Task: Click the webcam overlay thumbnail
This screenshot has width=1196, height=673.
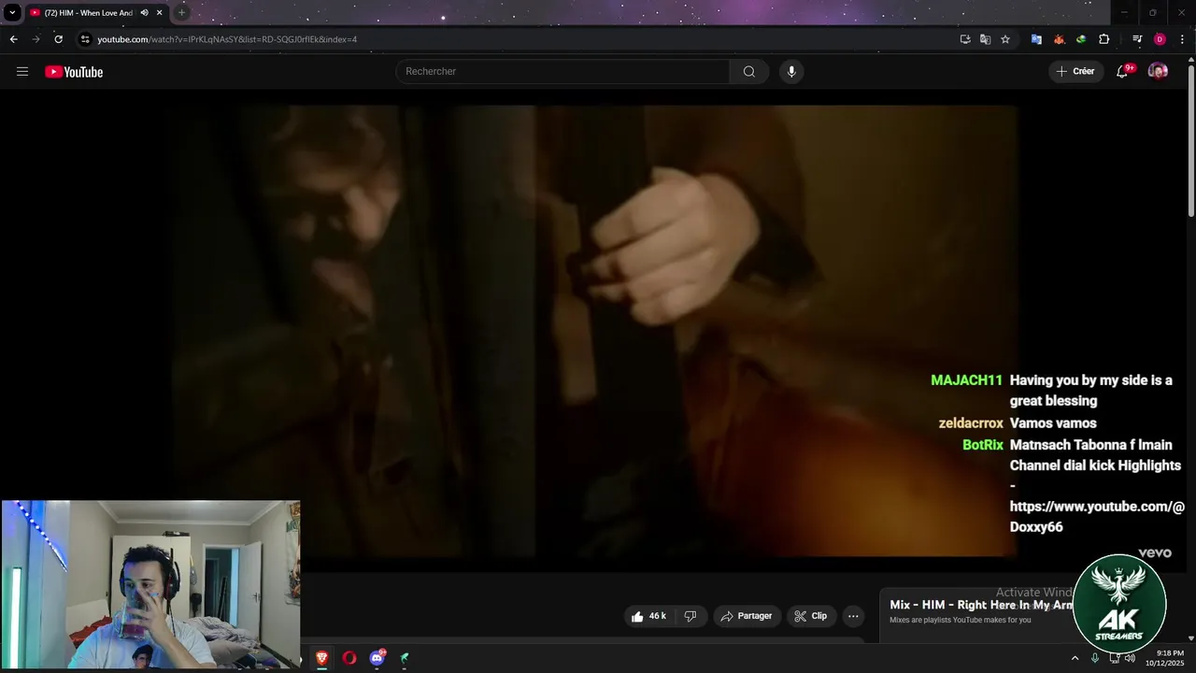Action: [x=150, y=584]
